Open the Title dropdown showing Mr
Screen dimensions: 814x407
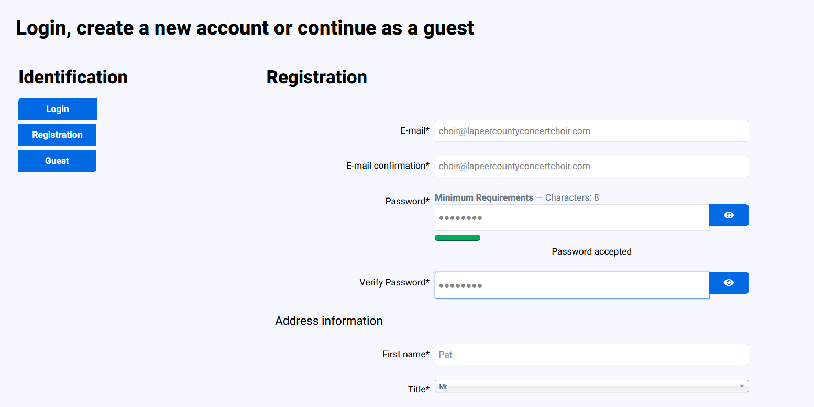[591, 387]
